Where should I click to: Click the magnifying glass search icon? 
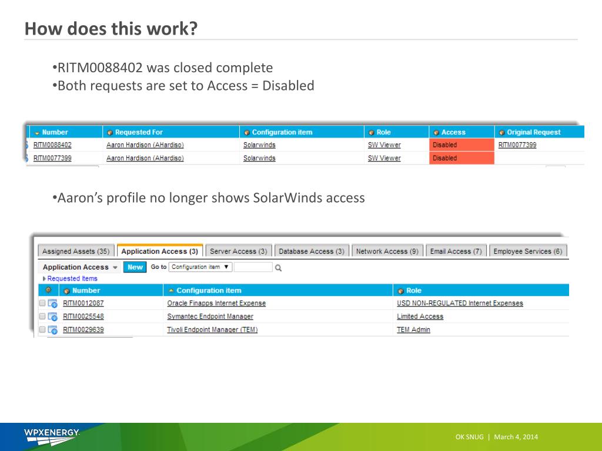pos(278,268)
